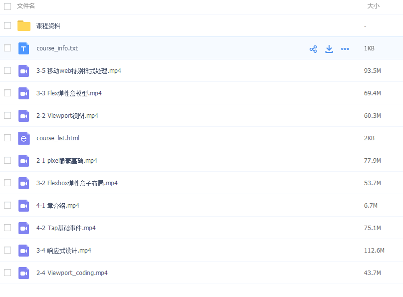Click the 课程资料 folder icon
The image size is (403, 297).
point(24,25)
